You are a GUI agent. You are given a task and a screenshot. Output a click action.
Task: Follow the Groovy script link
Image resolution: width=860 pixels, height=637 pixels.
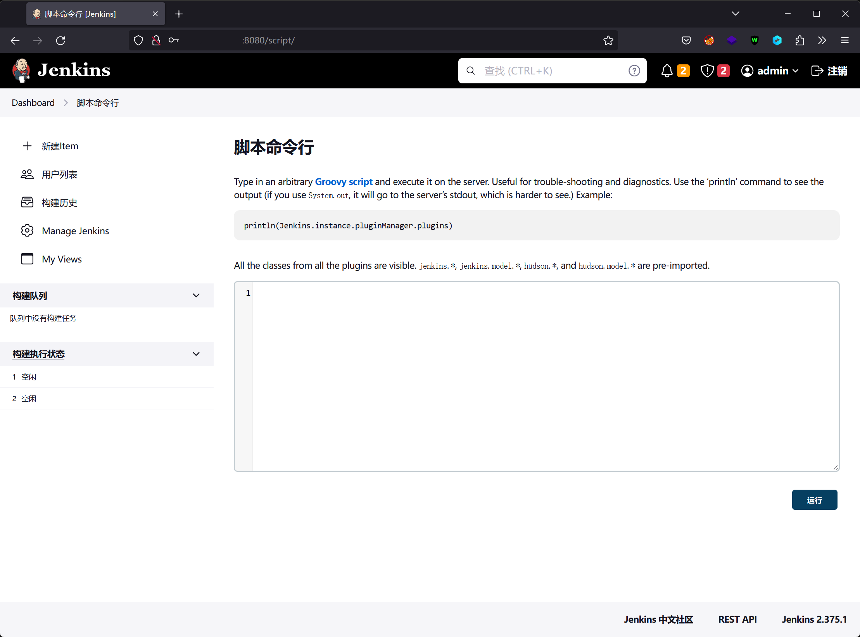pyautogui.click(x=344, y=182)
